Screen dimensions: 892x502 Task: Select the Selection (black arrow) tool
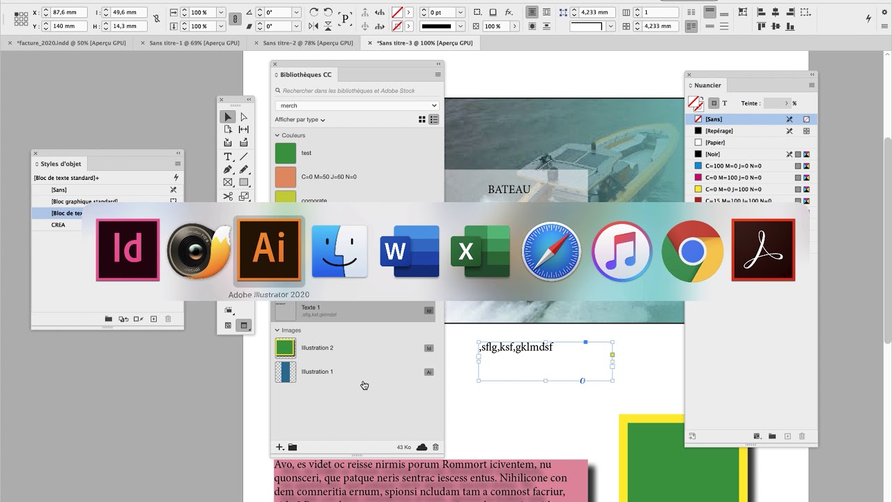(228, 116)
